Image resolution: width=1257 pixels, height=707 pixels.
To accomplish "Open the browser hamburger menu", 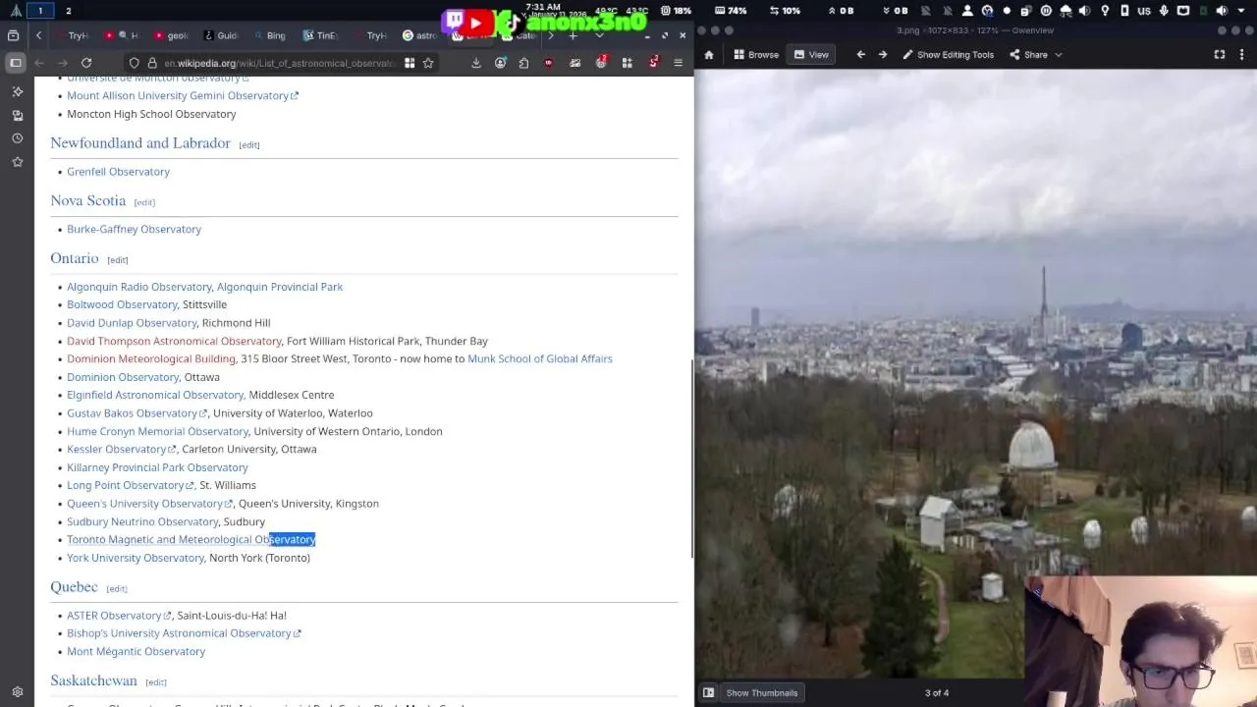I will coord(678,63).
